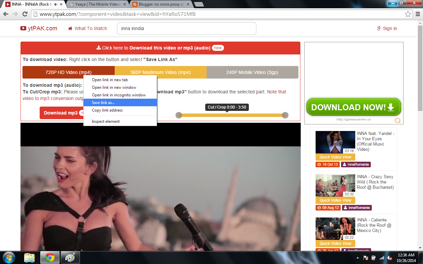Click Quick Video View for 'In Your Eyes'
Image resolution: width=423 pixels, height=264 pixels.
tap(335, 157)
